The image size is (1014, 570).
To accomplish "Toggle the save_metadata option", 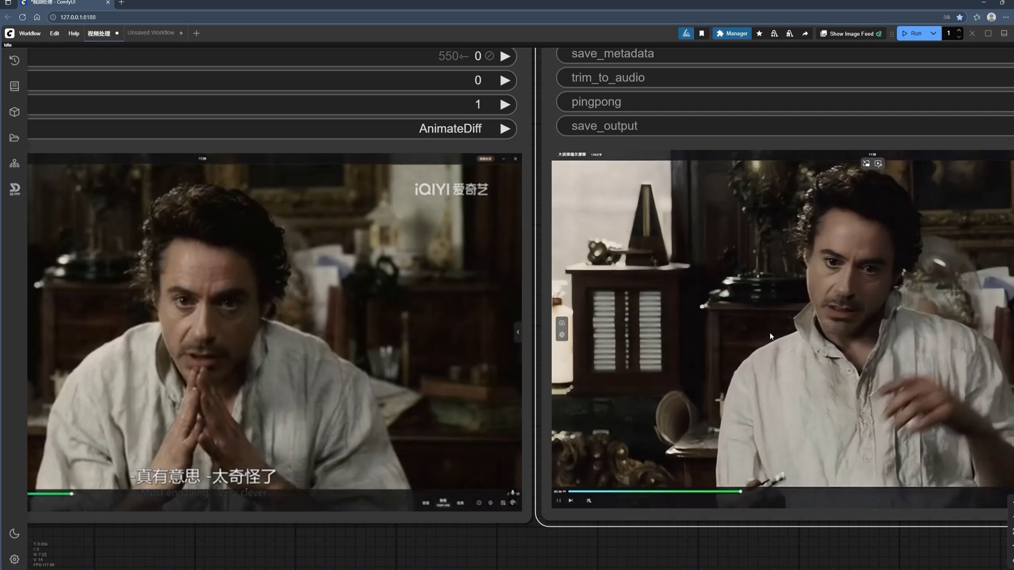I will click(785, 54).
